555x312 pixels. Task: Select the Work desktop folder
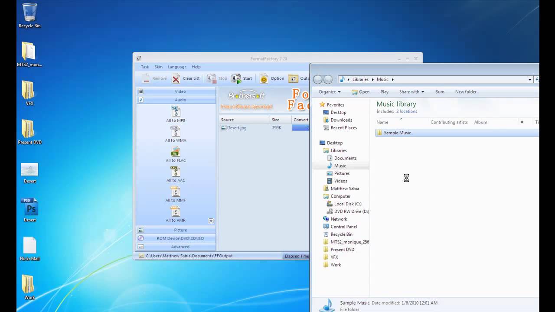pyautogui.click(x=29, y=287)
